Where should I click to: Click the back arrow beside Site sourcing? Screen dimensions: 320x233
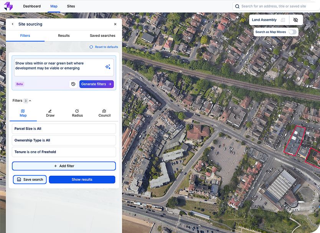12,24
